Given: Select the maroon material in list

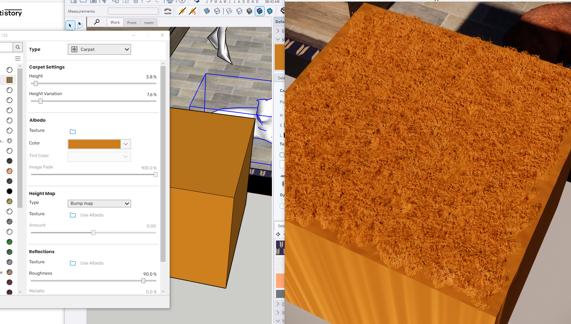Looking at the screenshot, I should [x=9, y=282].
